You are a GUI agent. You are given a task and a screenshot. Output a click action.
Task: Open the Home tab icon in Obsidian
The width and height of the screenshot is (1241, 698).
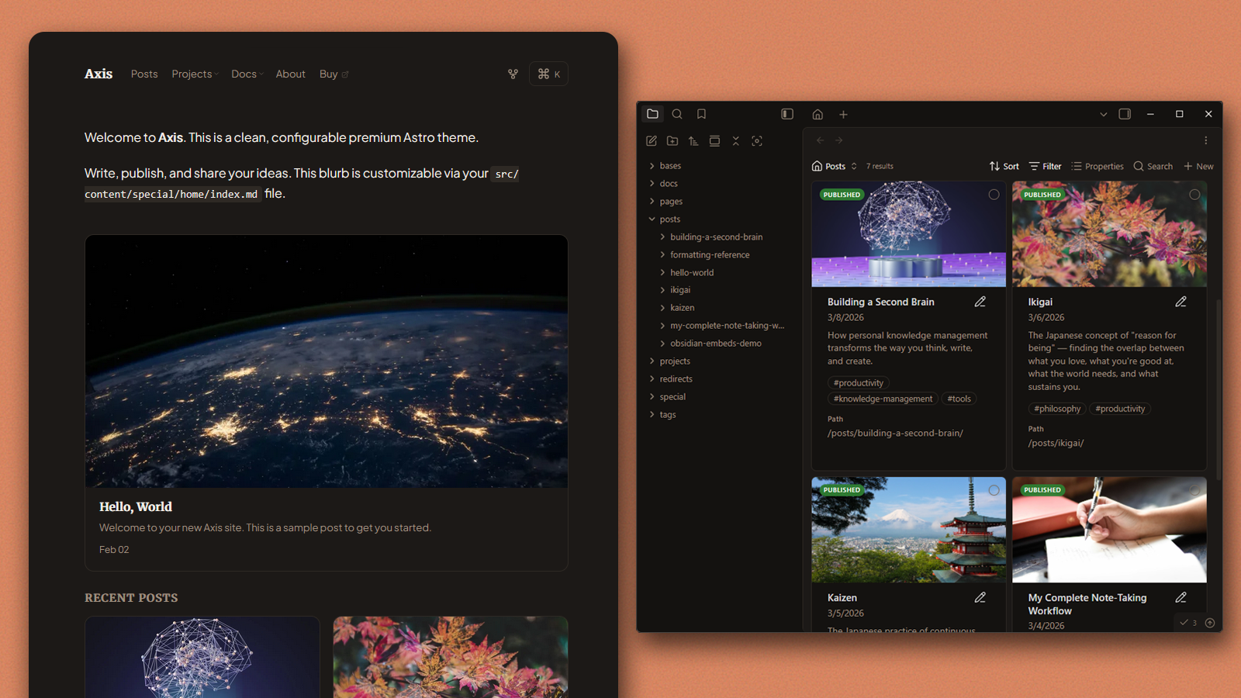click(818, 115)
